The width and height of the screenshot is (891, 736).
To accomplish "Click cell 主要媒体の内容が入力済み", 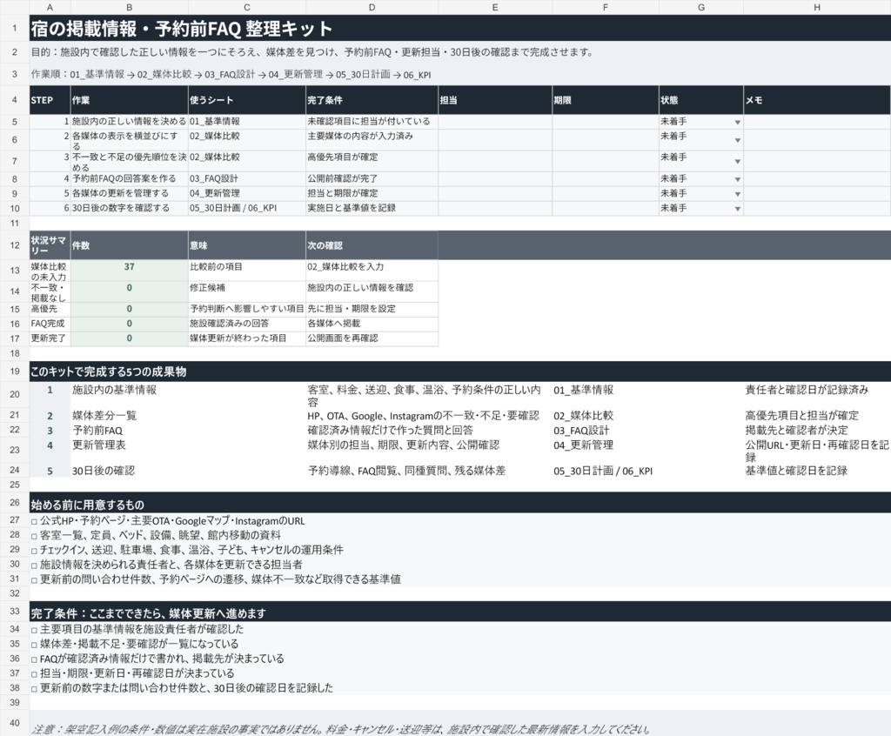I will point(372,140).
